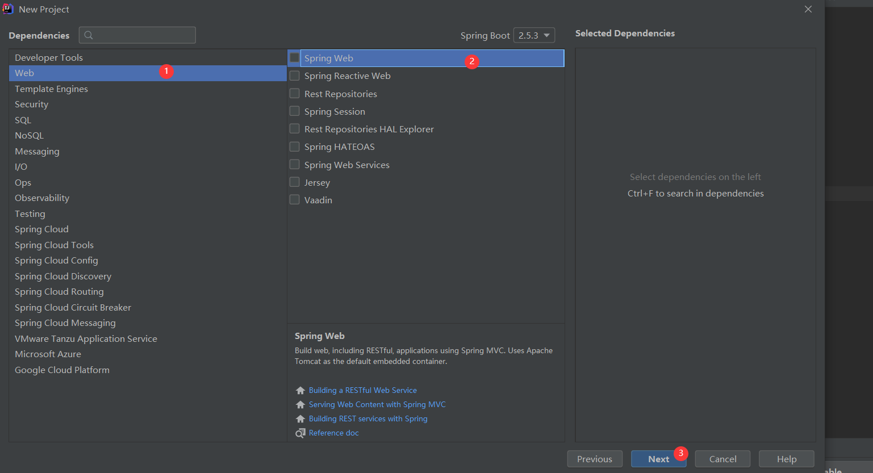Choose the Spring Cloud category
The height and width of the screenshot is (473, 873).
pyautogui.click(x=148, y=229)
